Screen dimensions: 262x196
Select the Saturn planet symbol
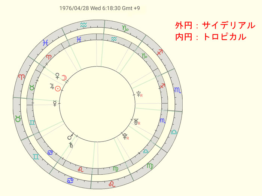pyautogui.click(x=71, y=145)
